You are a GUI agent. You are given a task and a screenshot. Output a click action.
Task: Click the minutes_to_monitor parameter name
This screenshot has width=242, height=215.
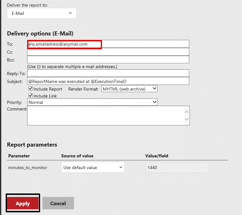(x=28, y=168)
